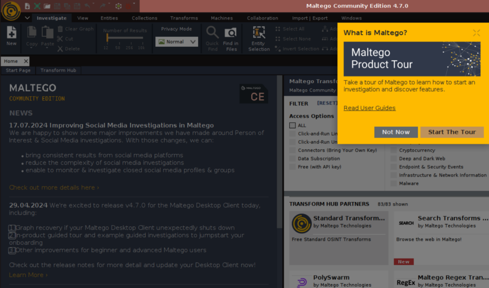Image resolution: width=489 pixels, height=288 pixels.
Task: Open the Learn More link
Action: pos(28,275)
